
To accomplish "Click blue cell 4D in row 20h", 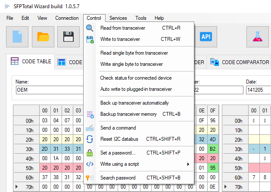I will (213, 139).
